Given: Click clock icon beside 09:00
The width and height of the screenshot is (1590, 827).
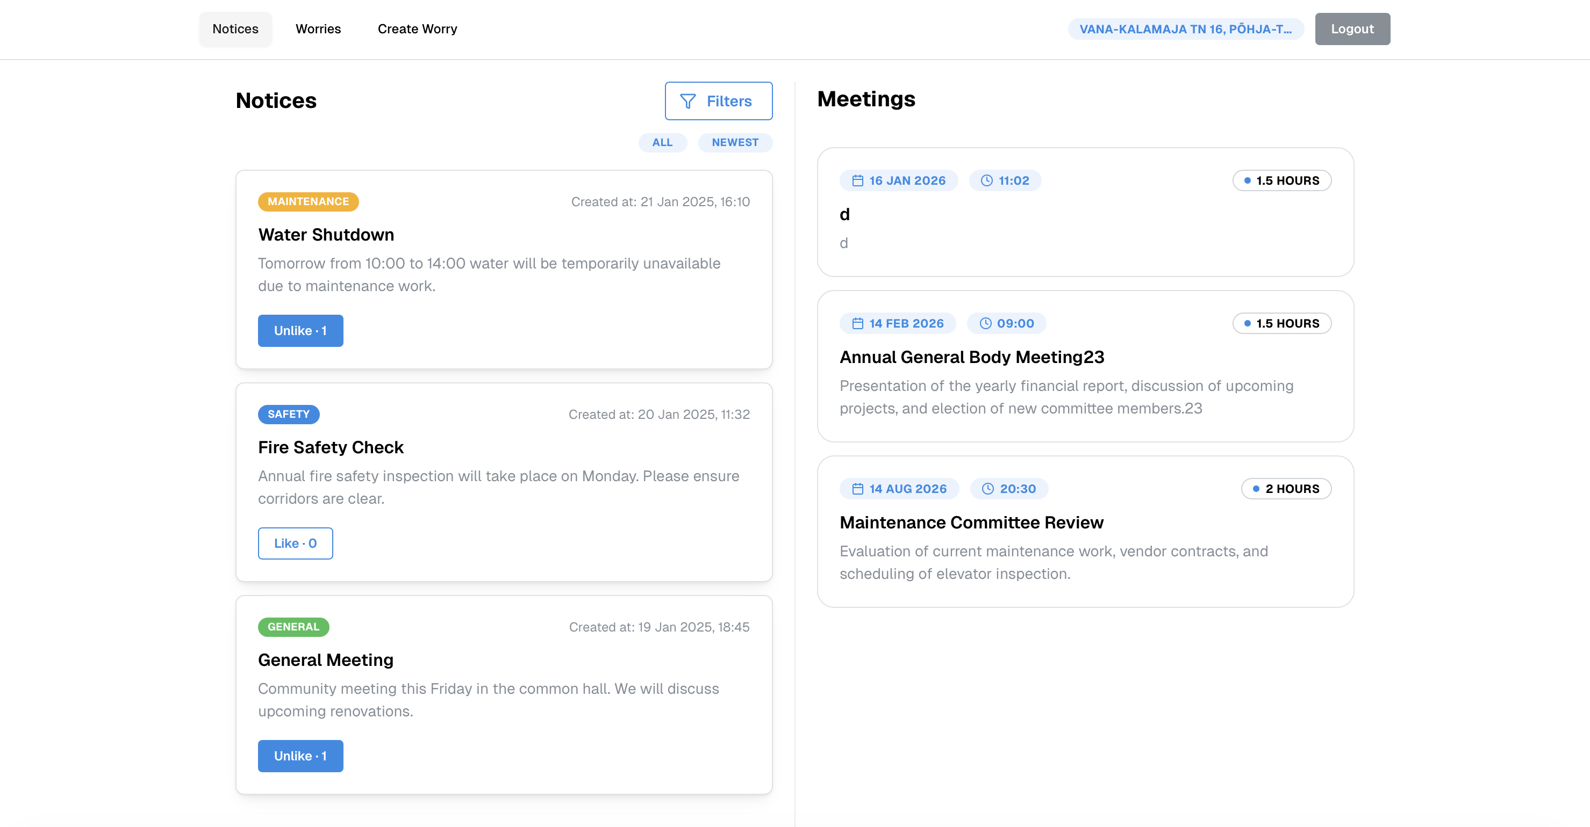Looking at the screenshot, I should pyautogui.click(x=985, y=324).
